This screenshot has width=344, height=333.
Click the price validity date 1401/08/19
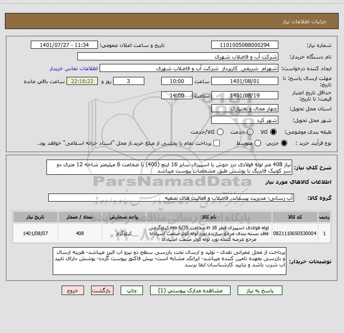click(245, 95)
